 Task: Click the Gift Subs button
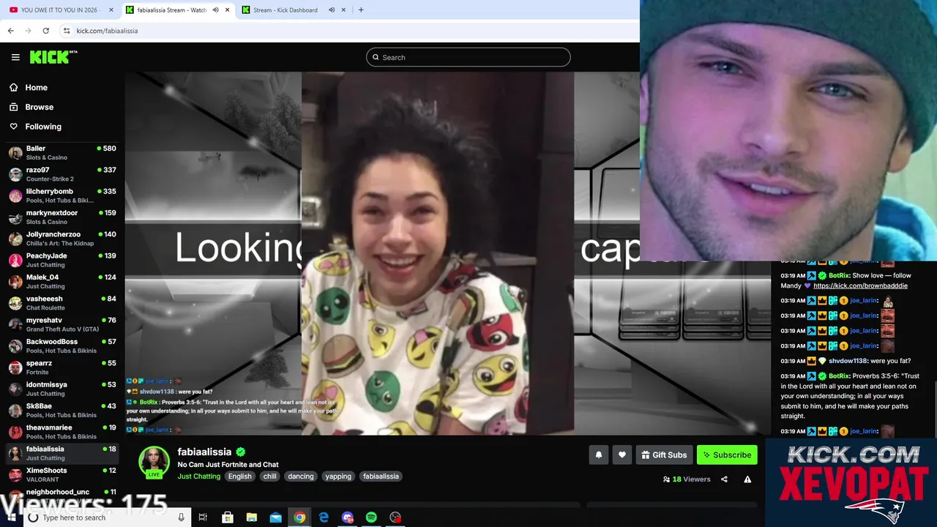[x=664, y=455]
